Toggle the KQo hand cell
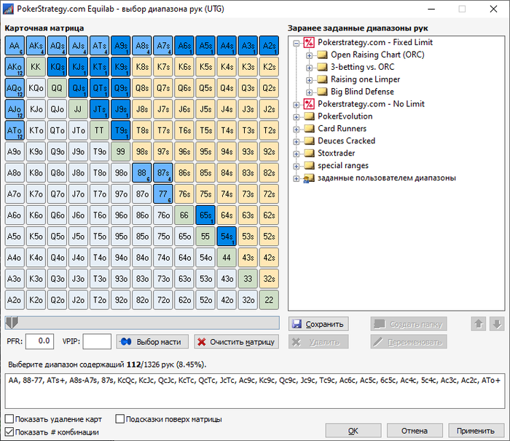The image size is (510, 441). 36,88
